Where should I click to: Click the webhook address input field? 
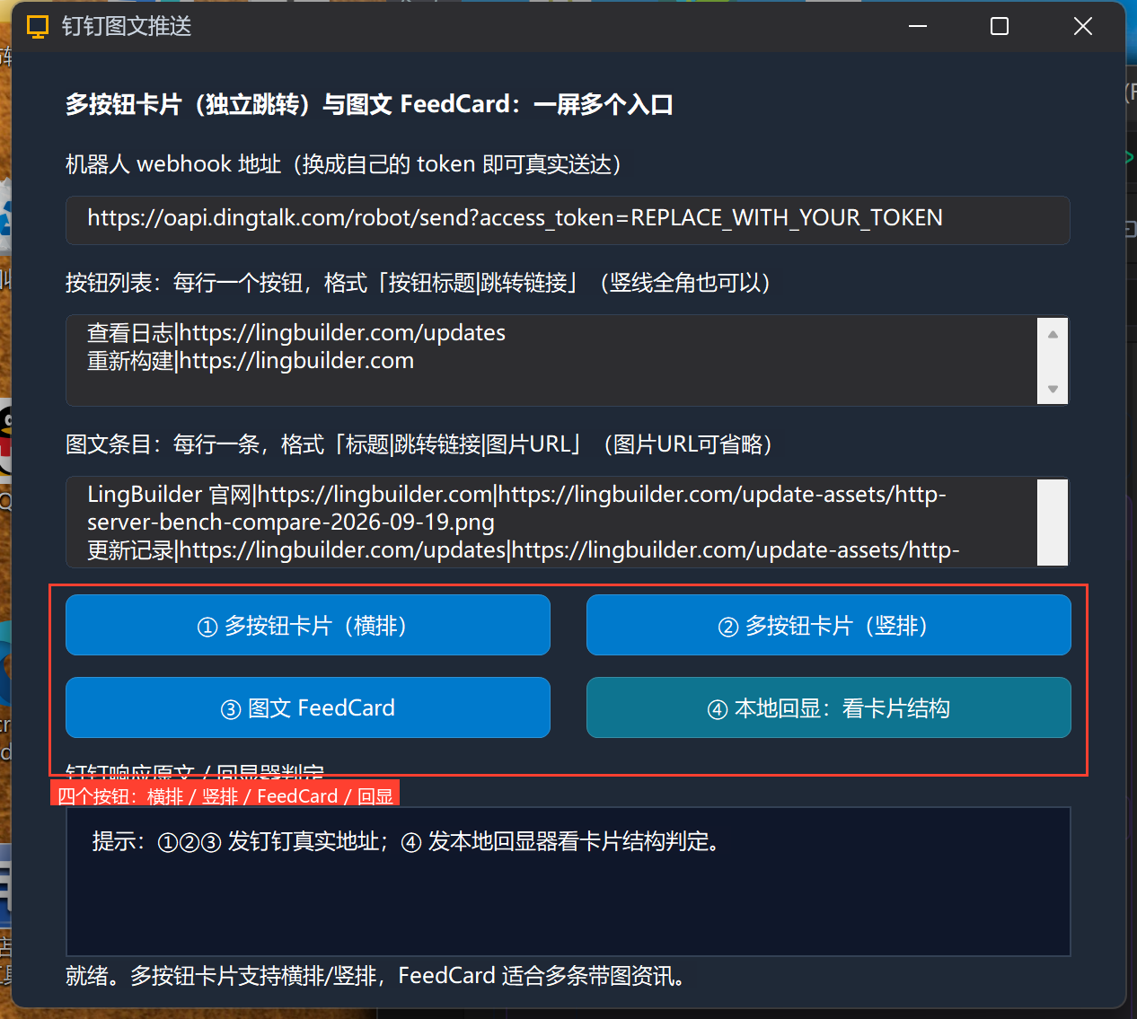pos(568,220)
